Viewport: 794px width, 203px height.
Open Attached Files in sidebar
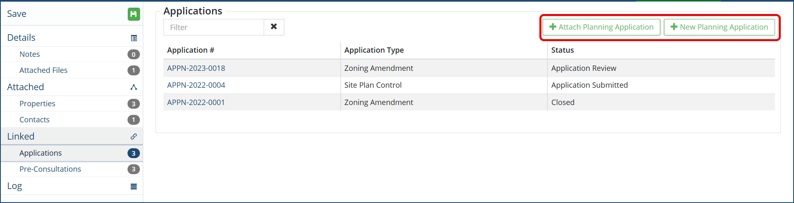click(x=43, y=70)
